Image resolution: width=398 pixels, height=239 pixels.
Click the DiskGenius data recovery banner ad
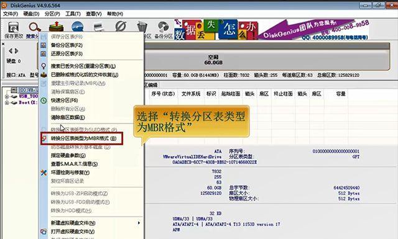[272, 29]
